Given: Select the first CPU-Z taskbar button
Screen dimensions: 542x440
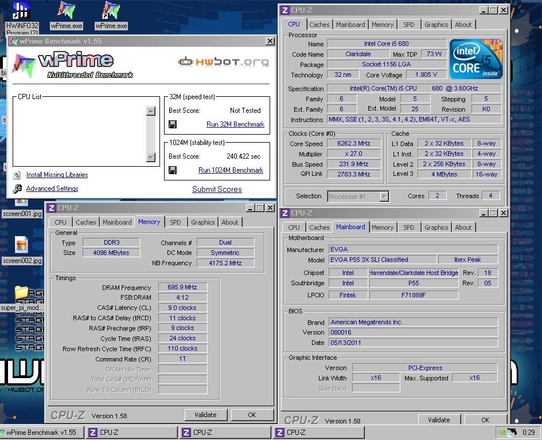Looking at the screenshot, I should (132, 433).
